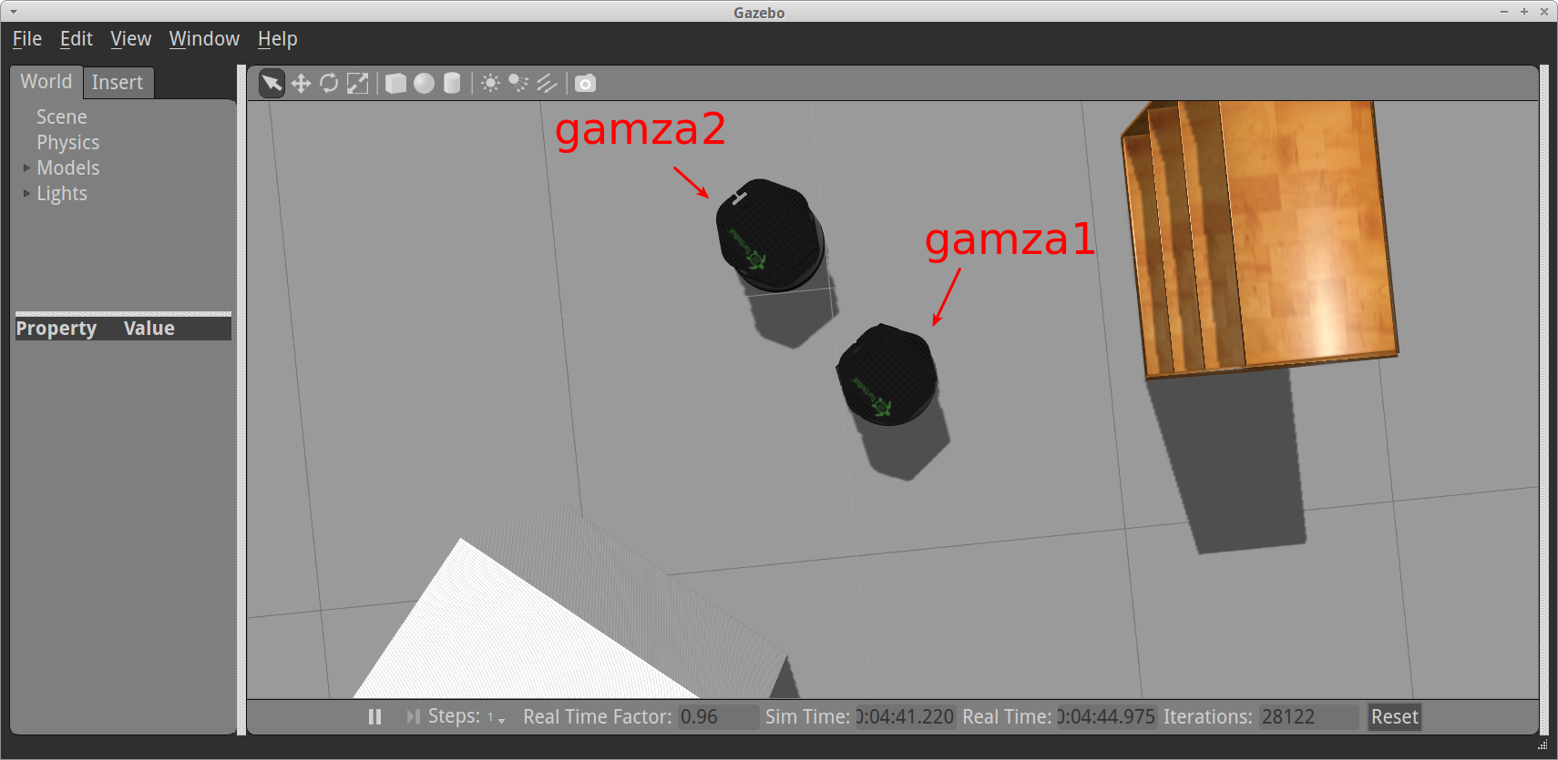The width and height of the screenshot is (1558, 760).
Task: Add a point light
Action: coord(490,84)
